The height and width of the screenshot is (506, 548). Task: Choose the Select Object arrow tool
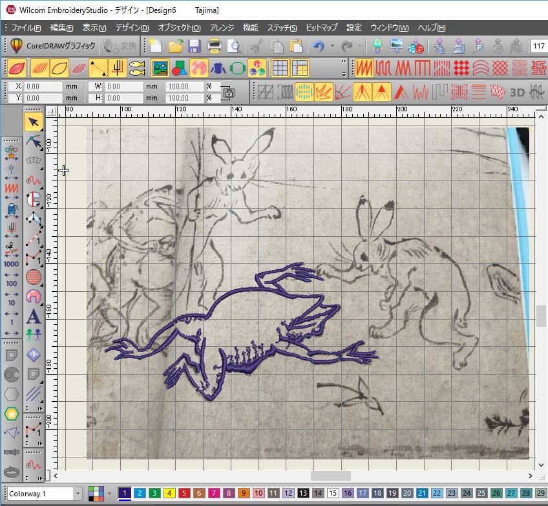point(34,122)
